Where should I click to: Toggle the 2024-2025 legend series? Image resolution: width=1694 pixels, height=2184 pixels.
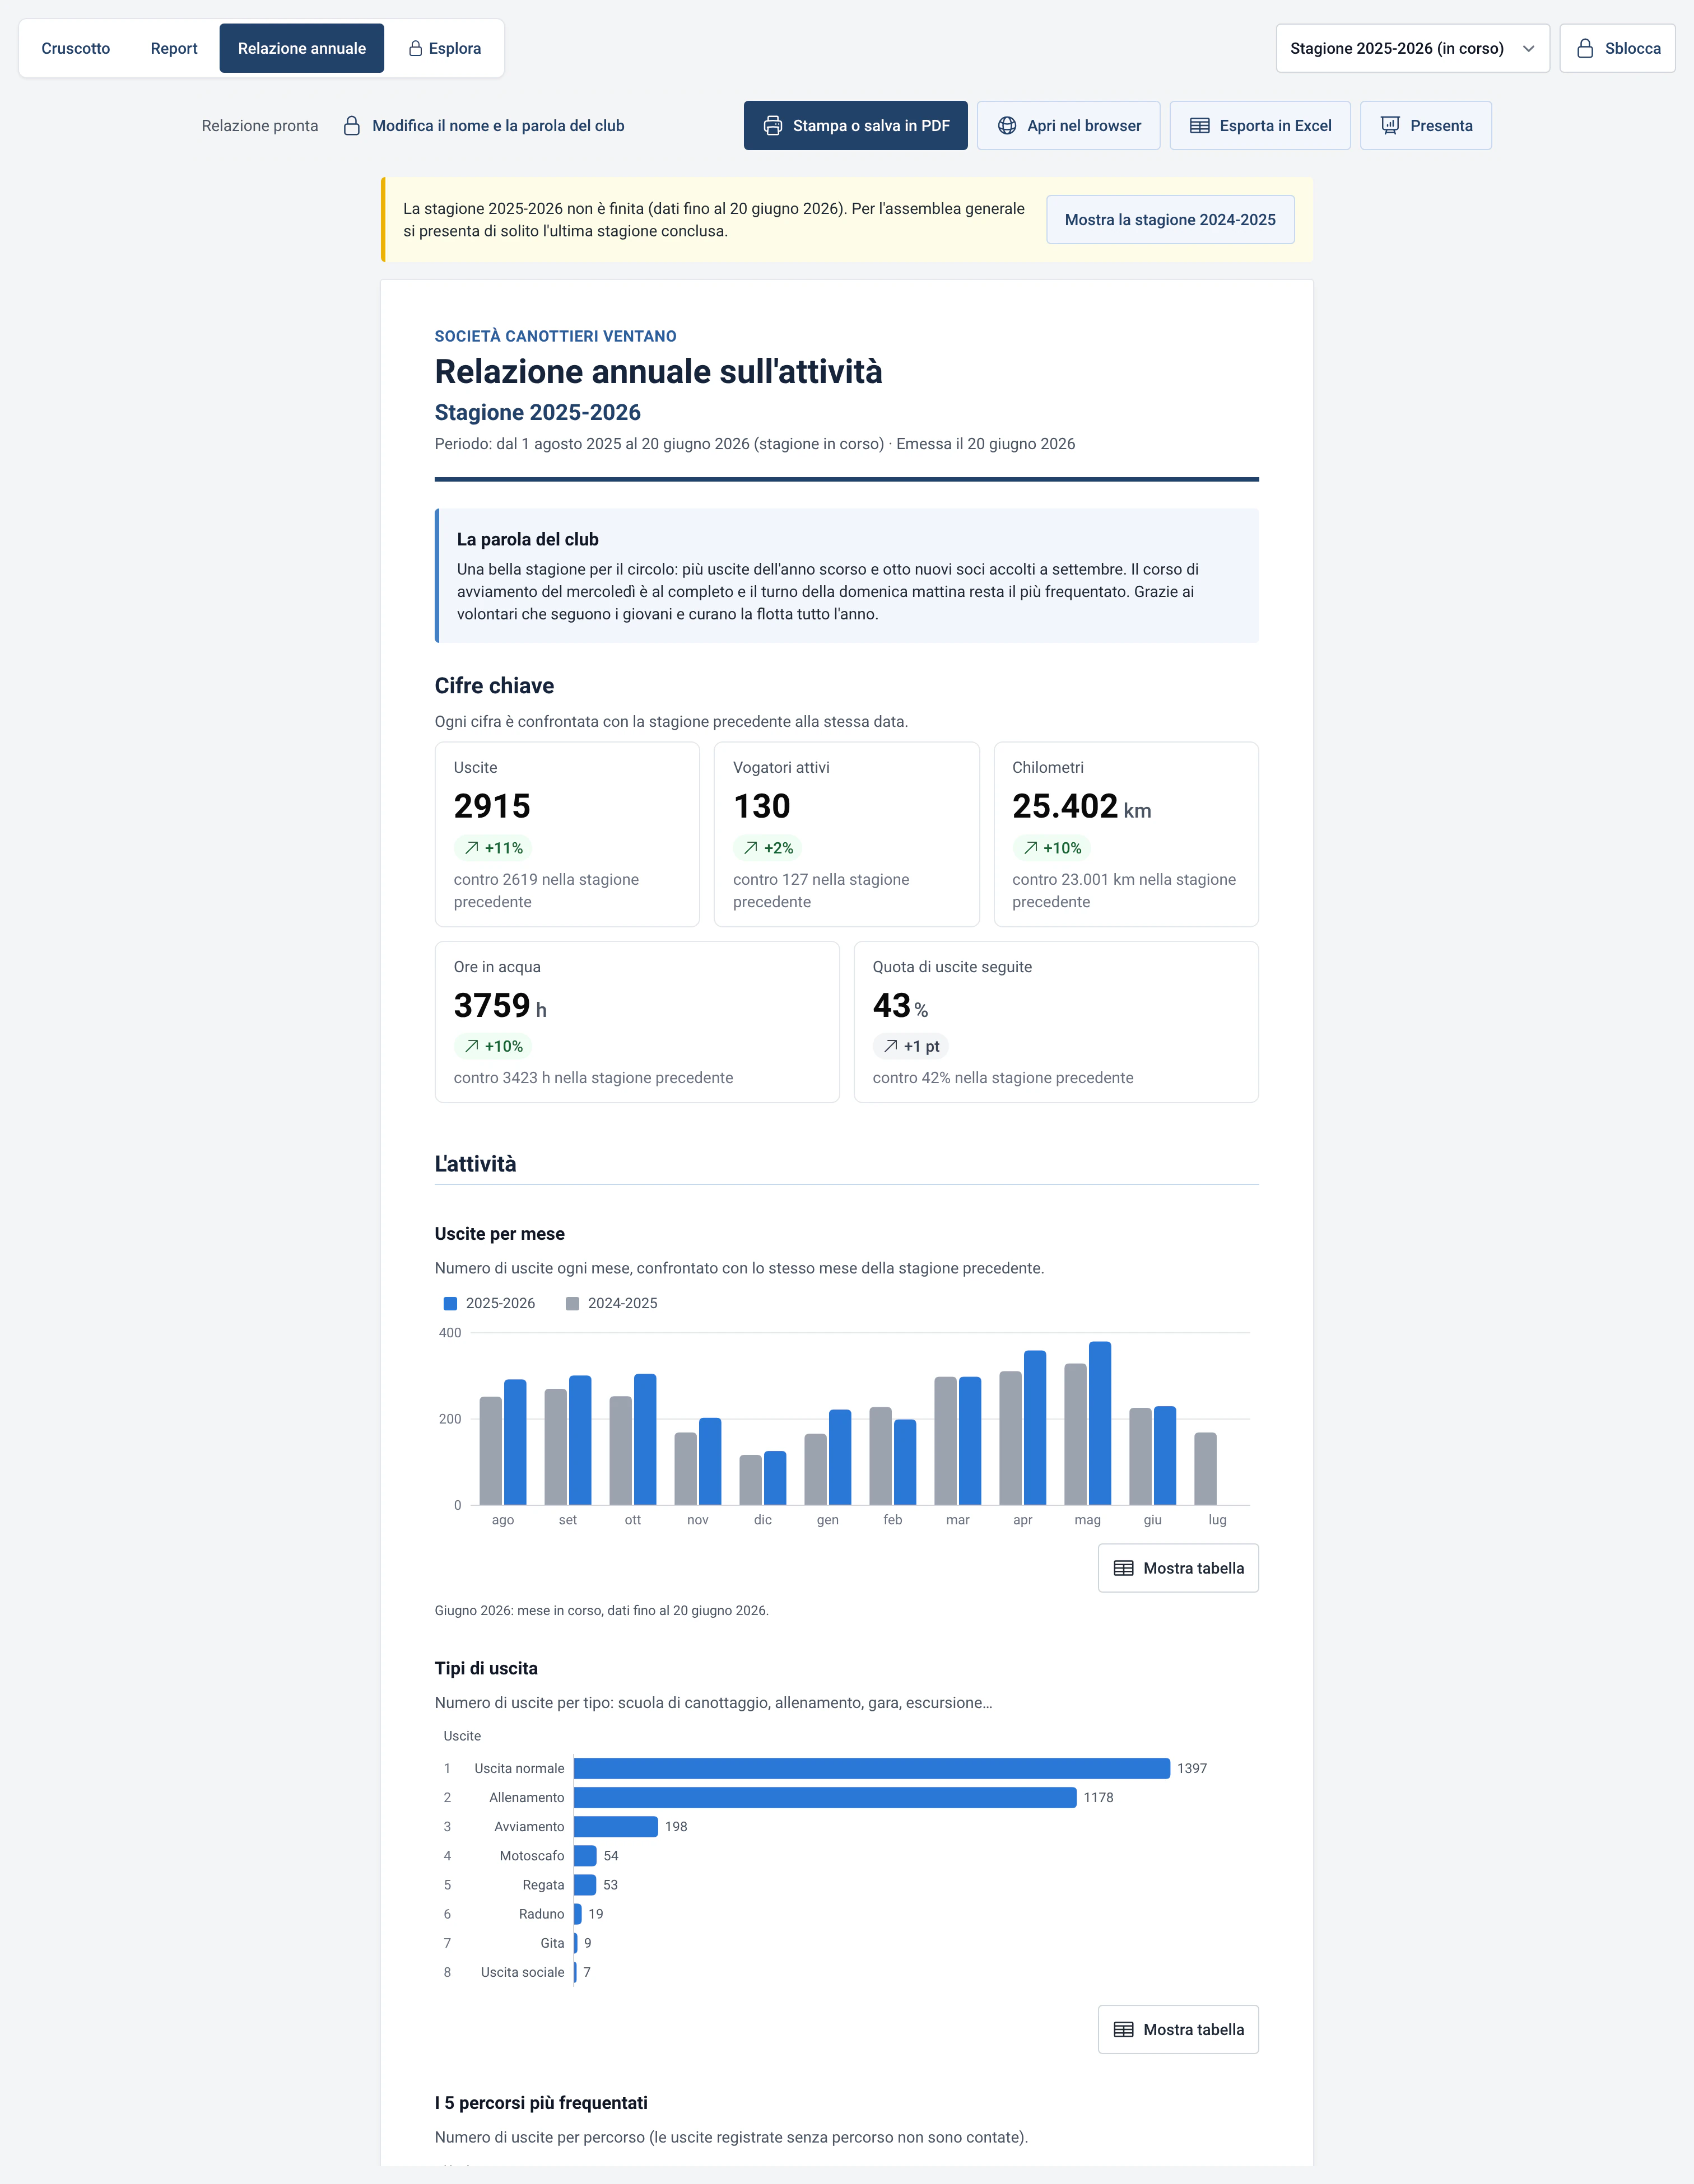pyautogui.click(x=611, y=1303)
